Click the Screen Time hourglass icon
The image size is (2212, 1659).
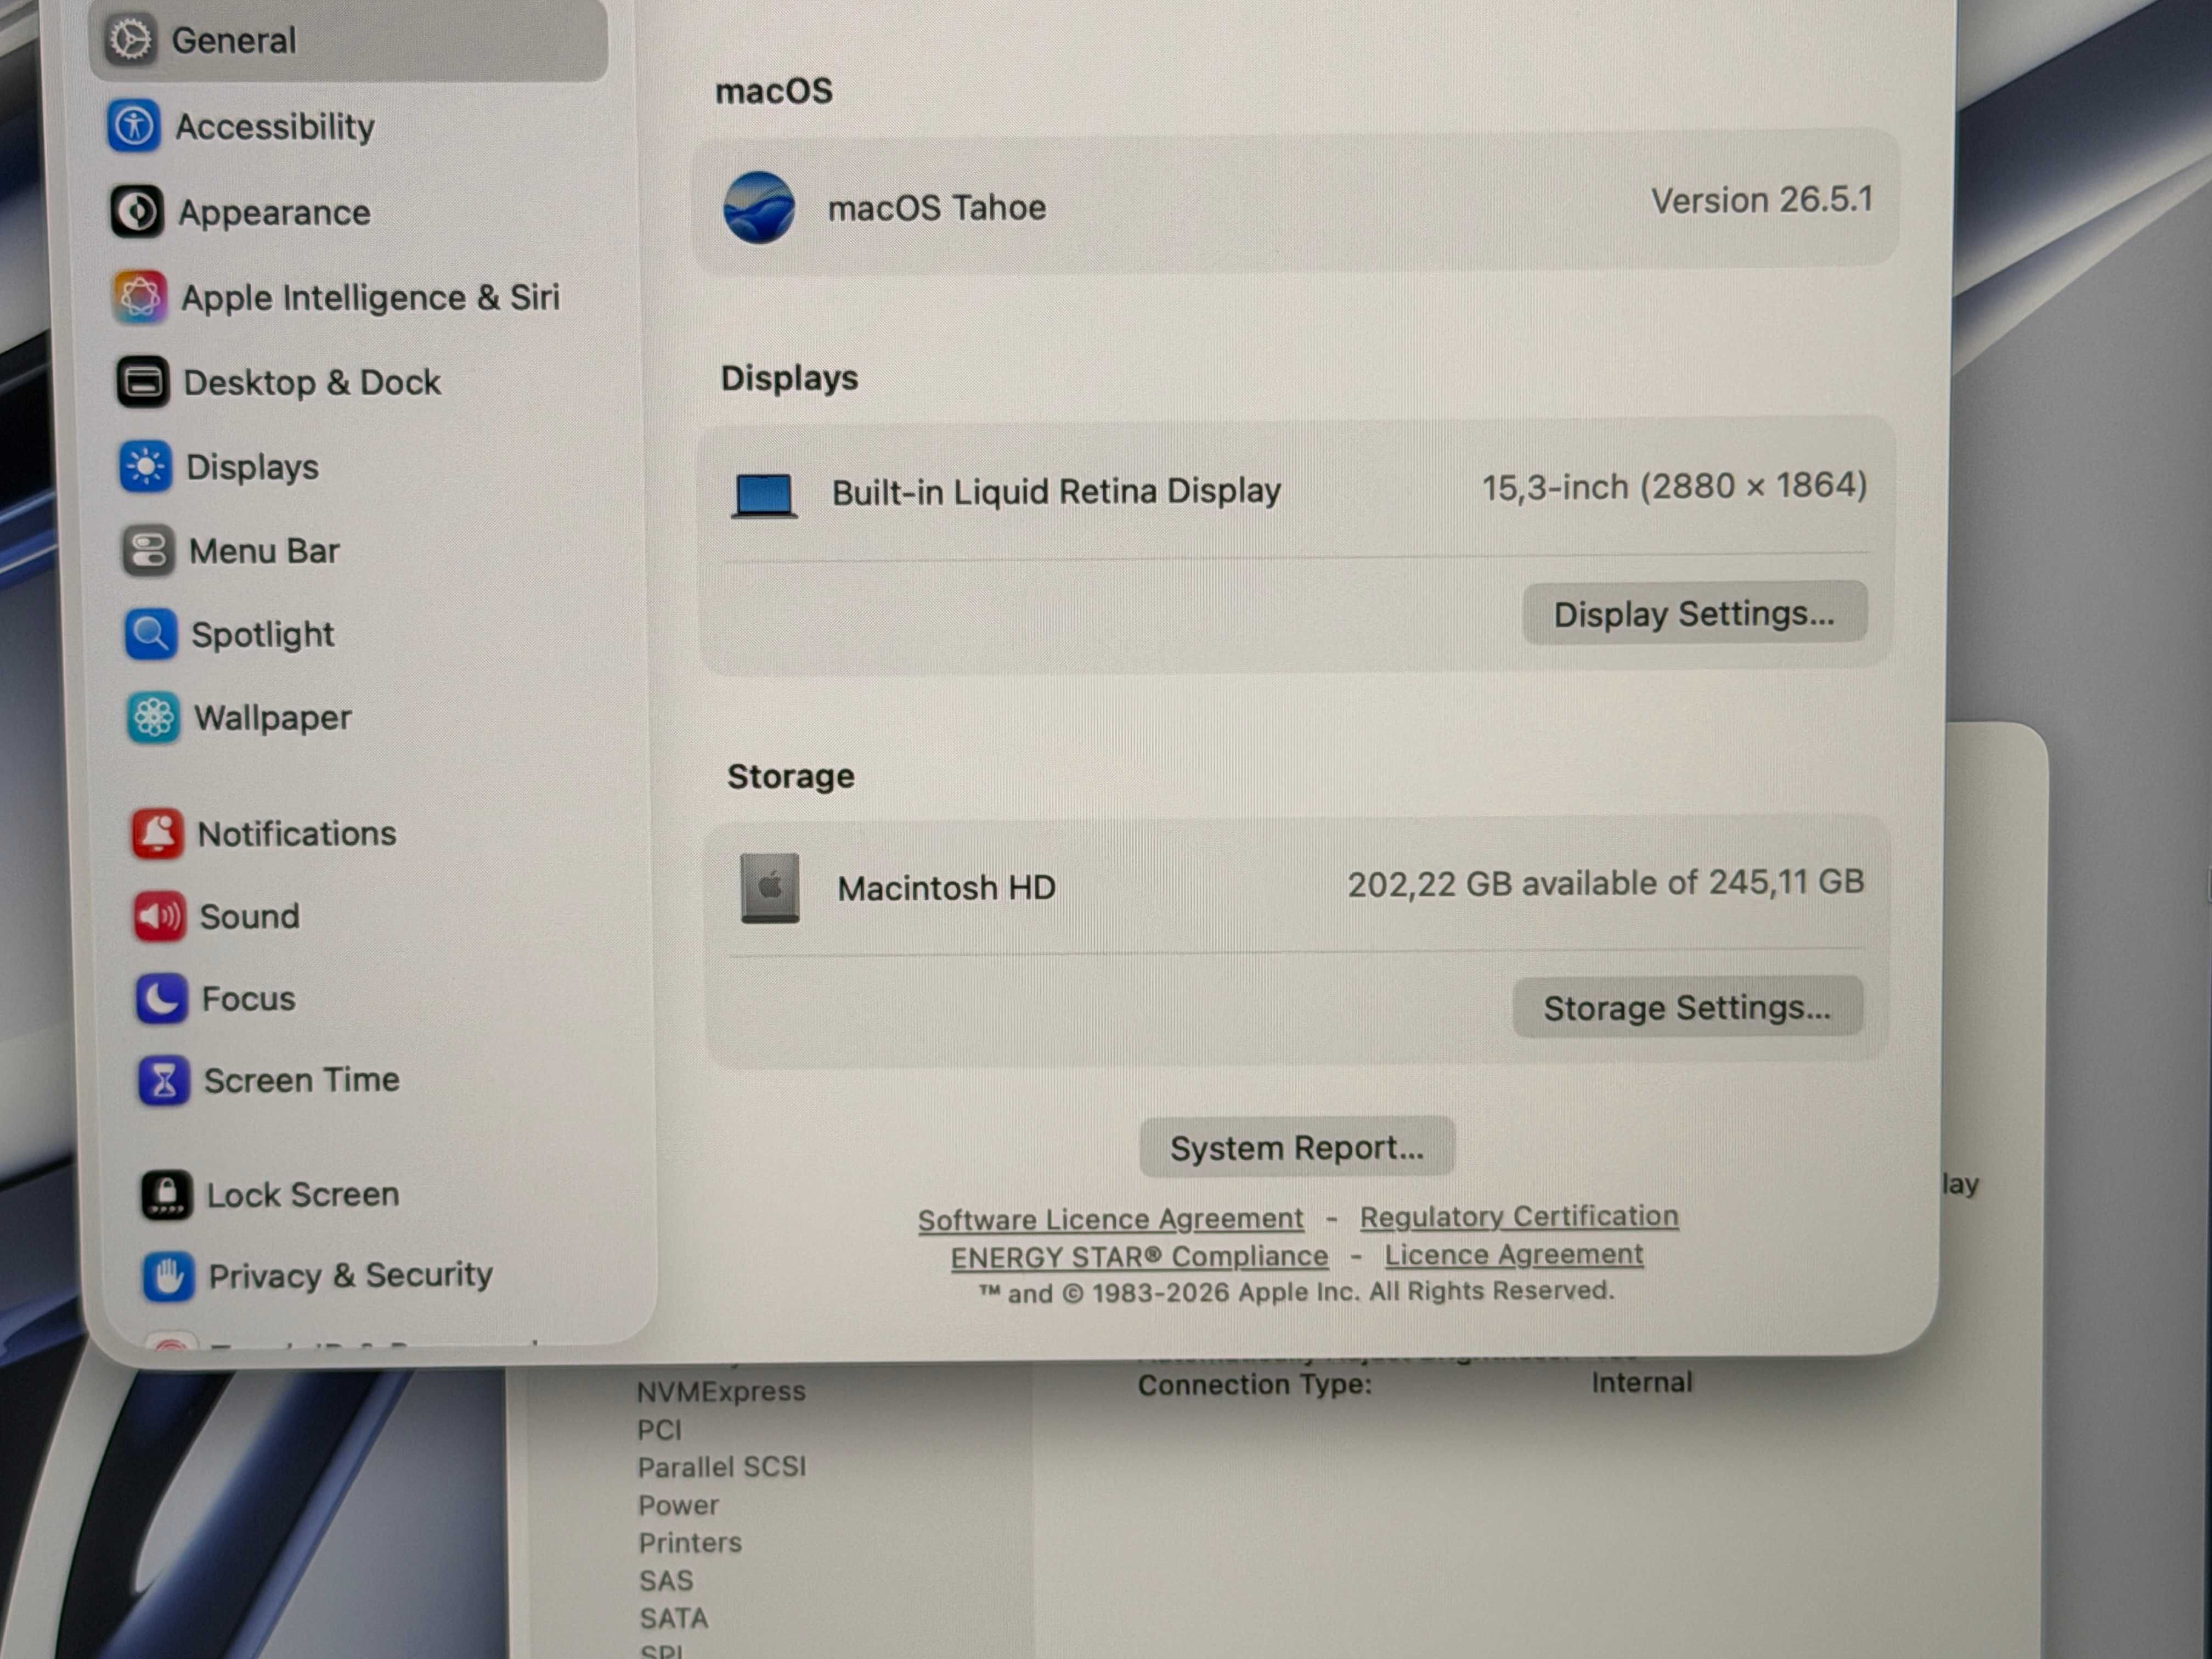(x=164, y=1080)
